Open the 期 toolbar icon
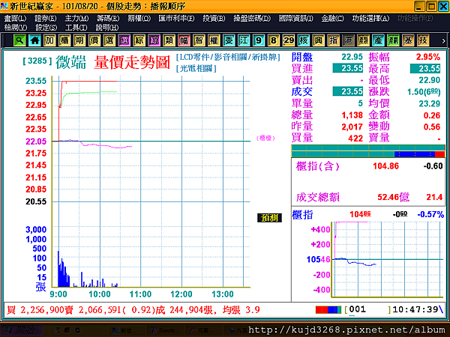The height and width of the screenshot is (337, 450). pos(79,40)
